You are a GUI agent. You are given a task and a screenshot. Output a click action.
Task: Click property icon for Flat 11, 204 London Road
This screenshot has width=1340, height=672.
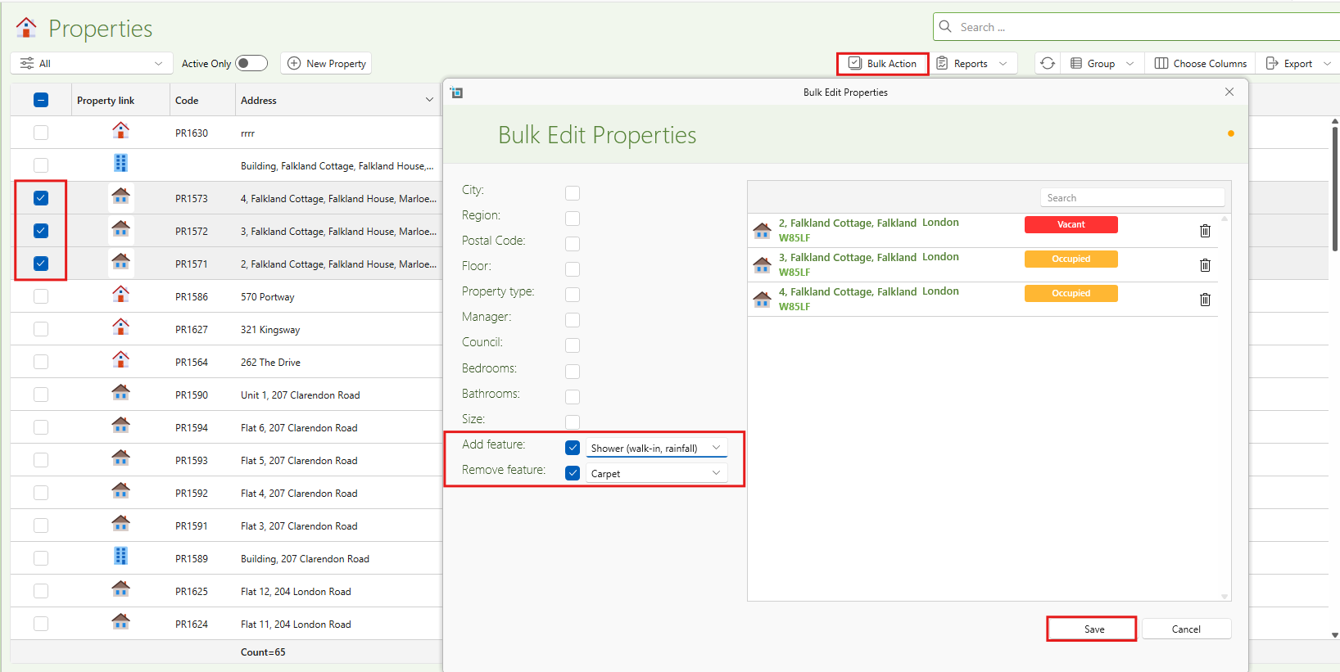tap(120, 621)
